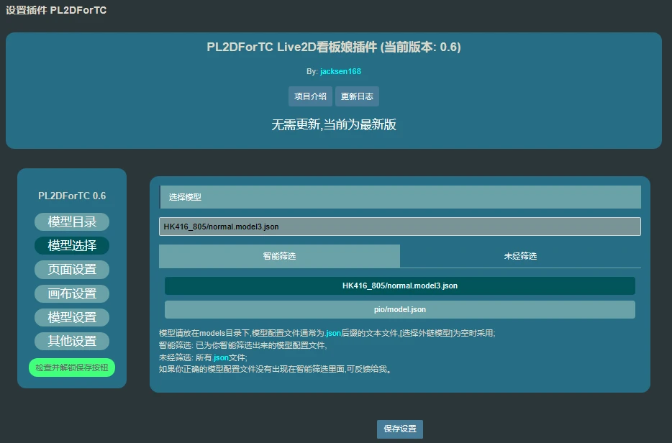This screenshot has width=672, height=443.
Task: Open 其他设置 in the sidebar
Action: click(72, 341)
